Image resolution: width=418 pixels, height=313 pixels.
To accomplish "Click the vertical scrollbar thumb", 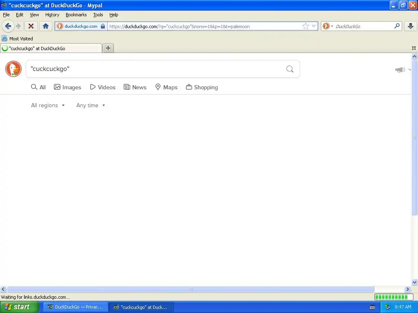I will [x=414, y=137].
